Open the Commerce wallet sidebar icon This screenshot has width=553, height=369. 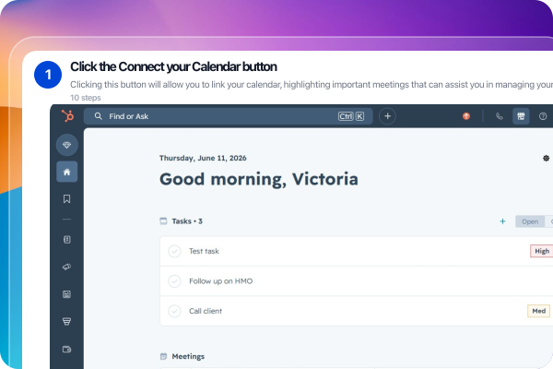pyautogui.click(x=66, y=350)
